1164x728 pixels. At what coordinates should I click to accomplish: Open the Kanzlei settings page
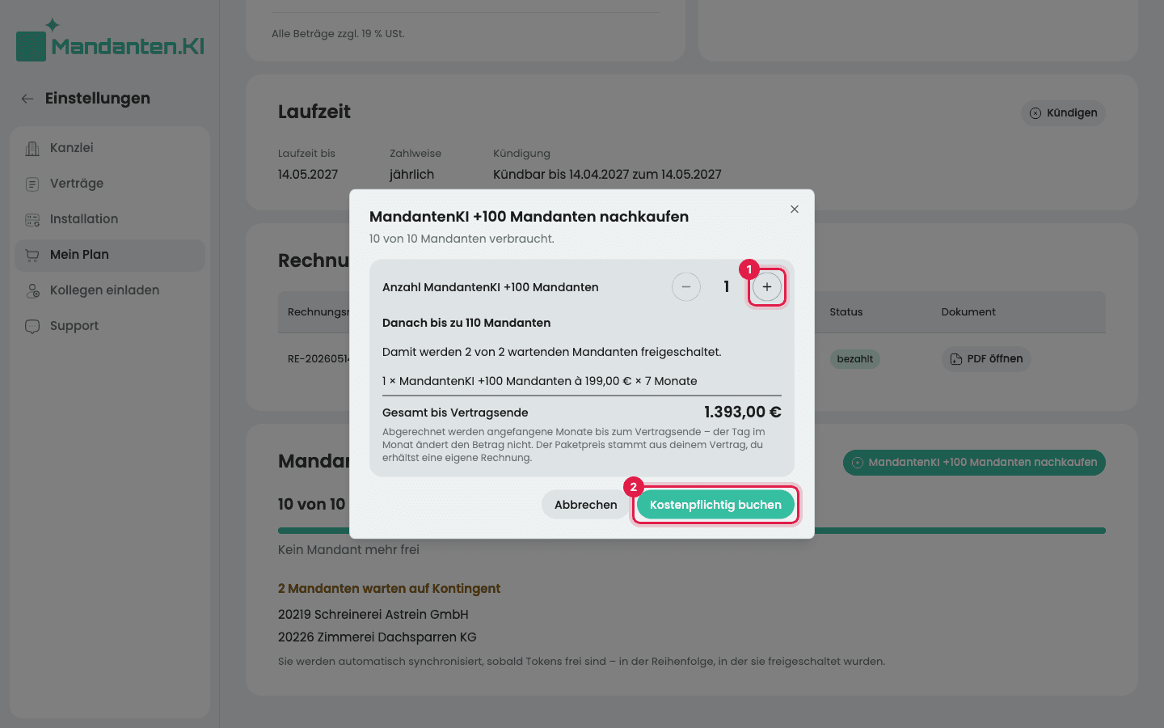click(x=110, y=148)
